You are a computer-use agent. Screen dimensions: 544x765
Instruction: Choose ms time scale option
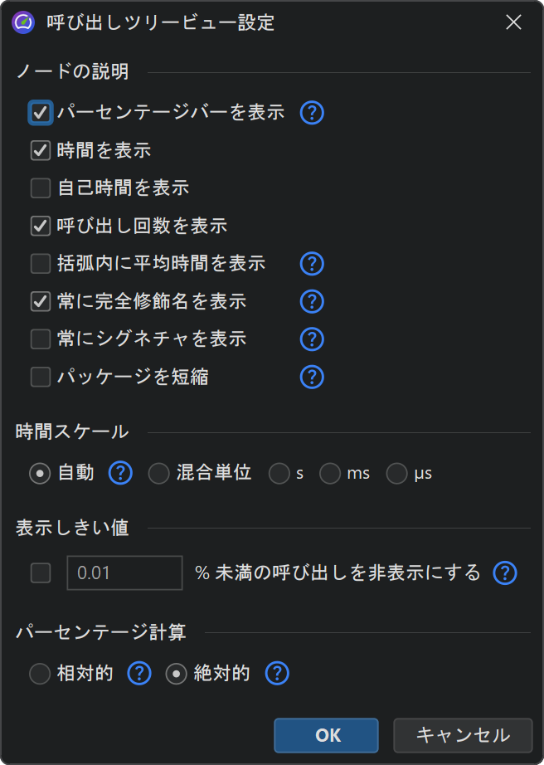(330, 474)
